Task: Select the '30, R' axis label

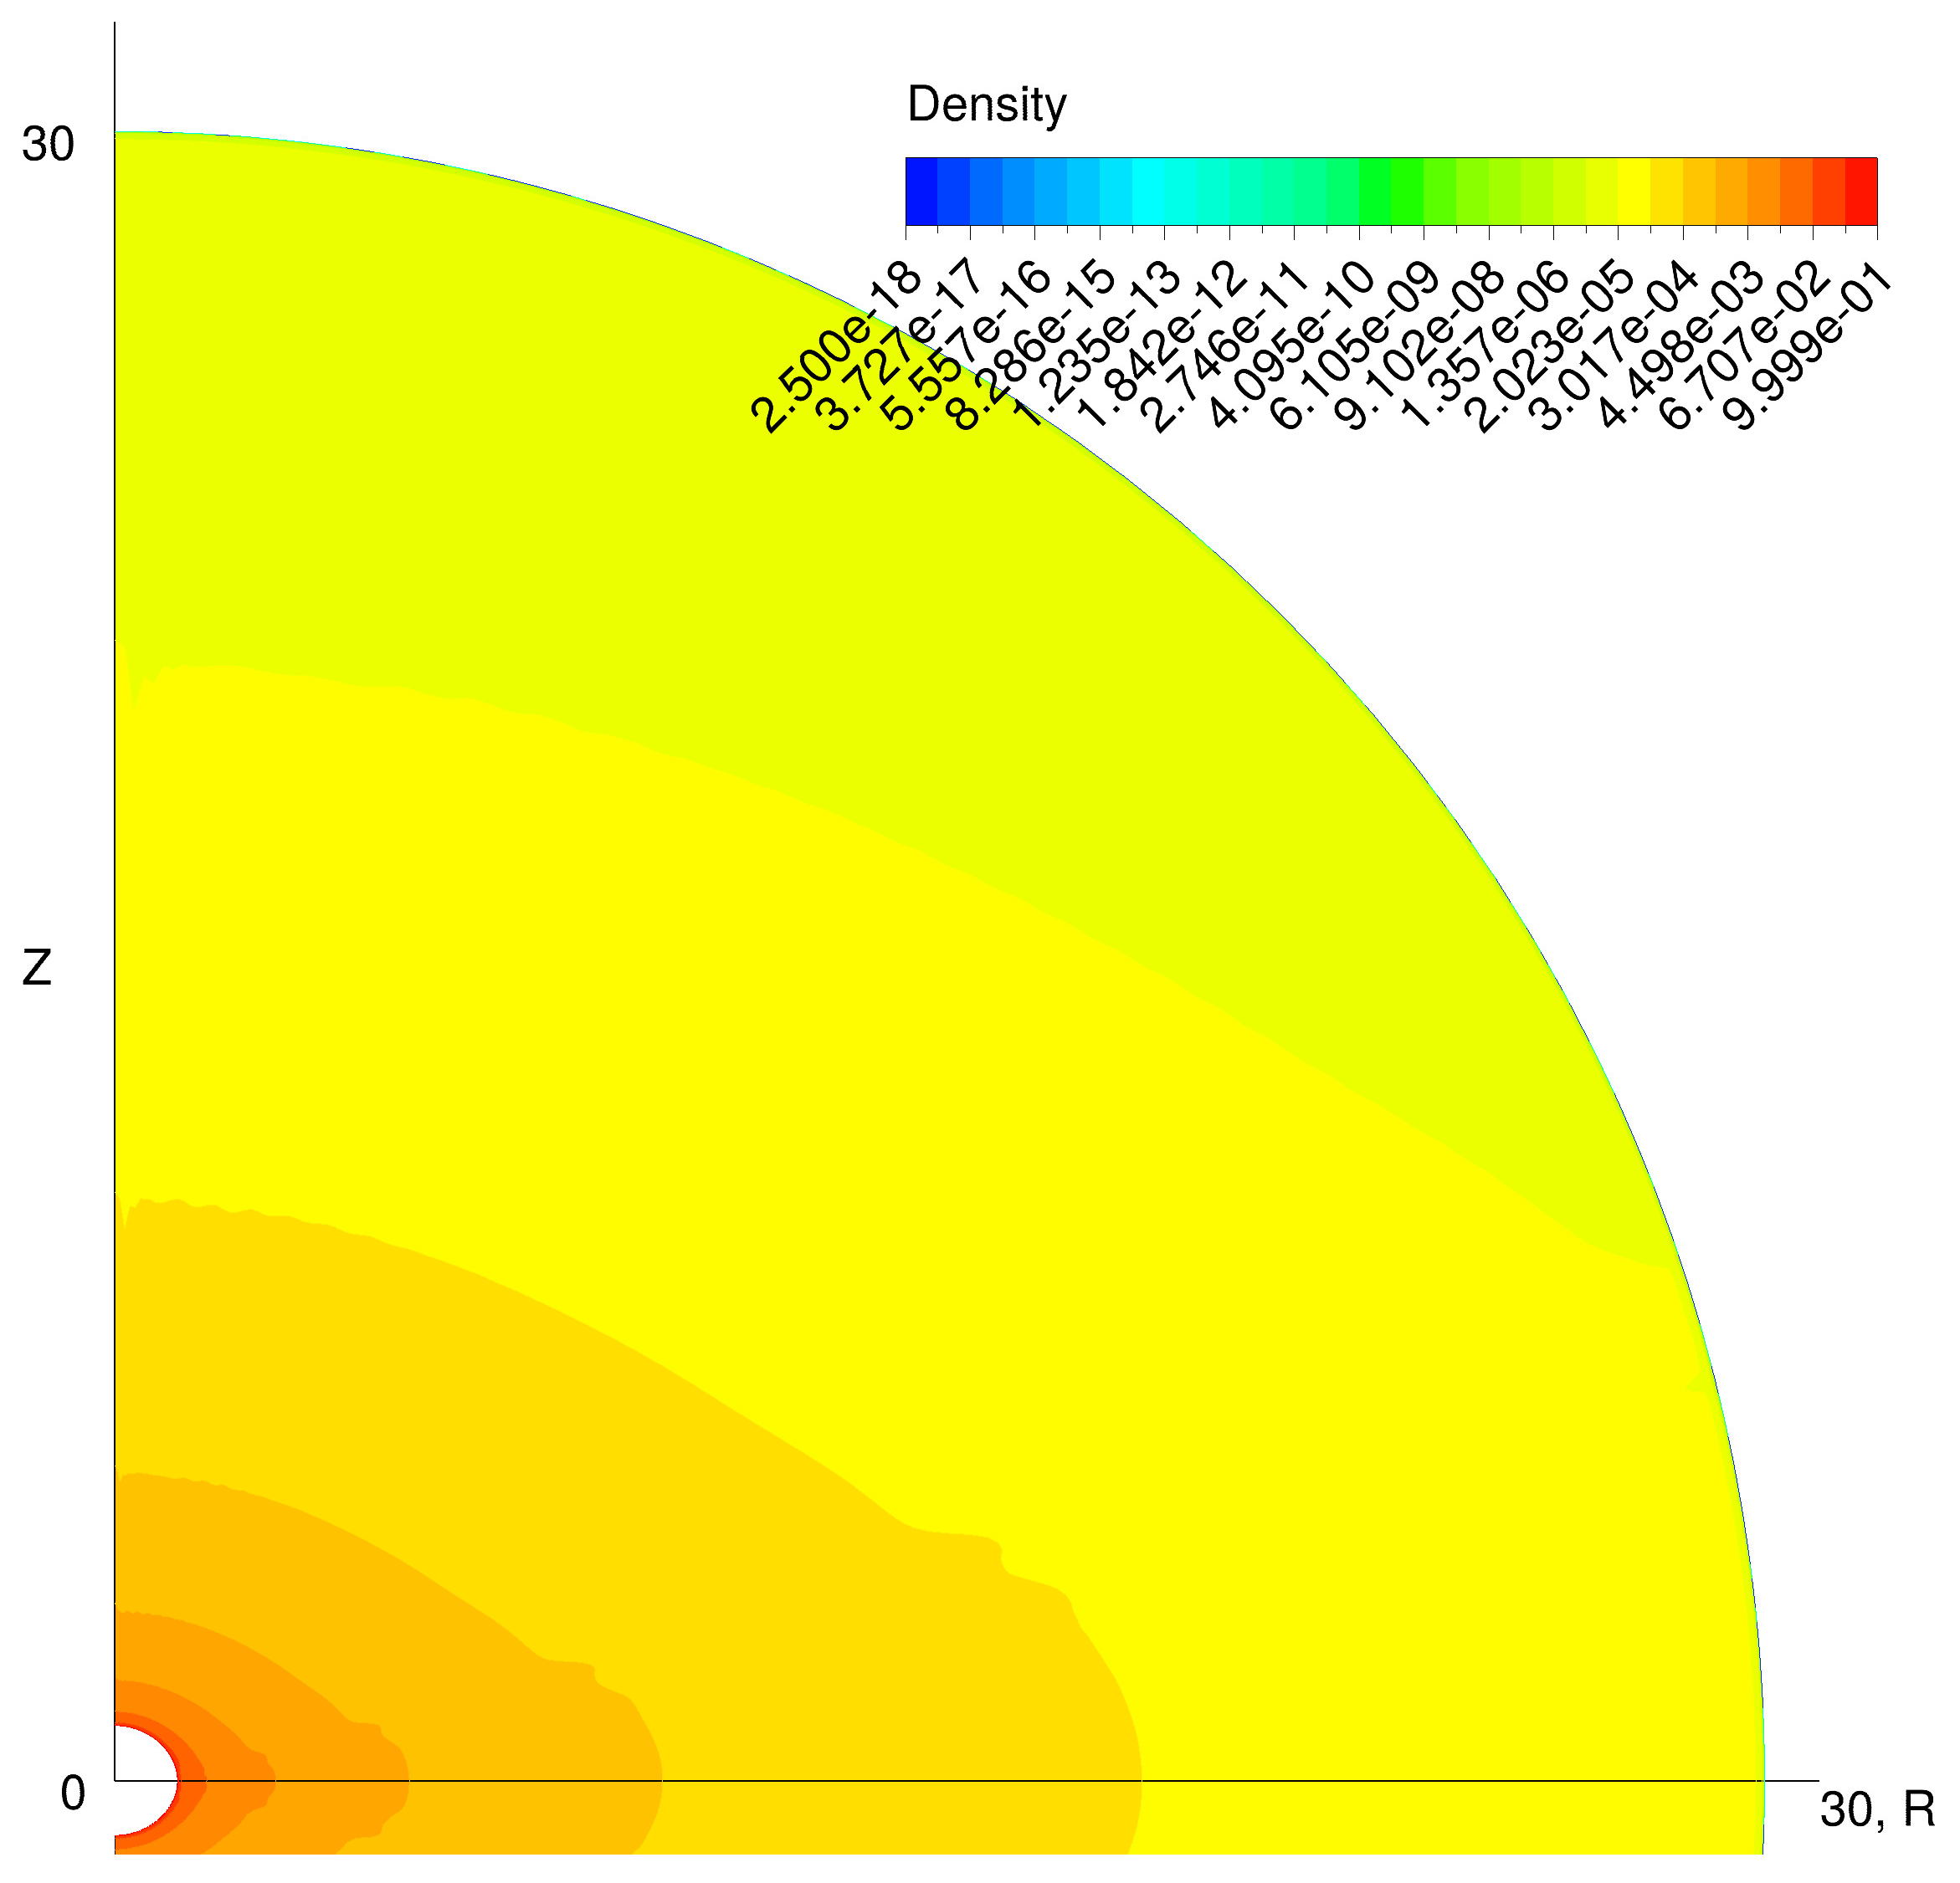Action: click(1877, 1810)
